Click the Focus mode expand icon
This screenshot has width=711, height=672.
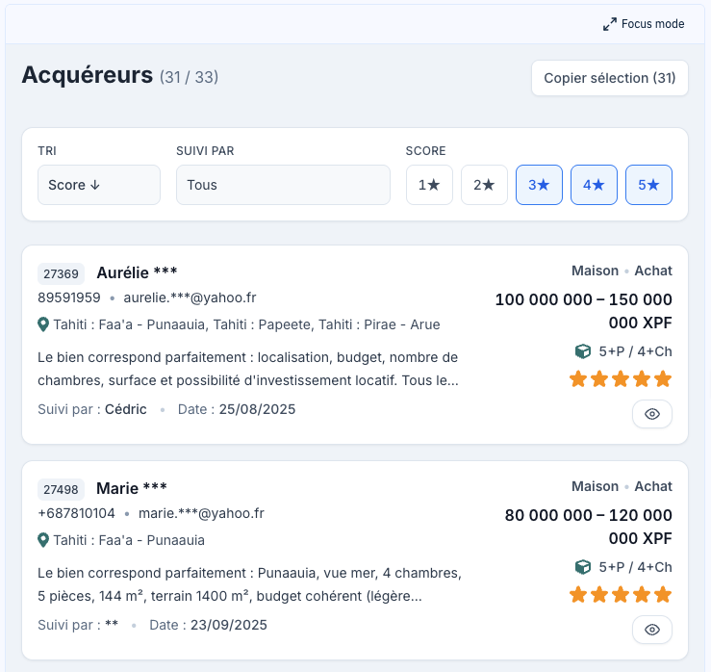tap(610, 24)
